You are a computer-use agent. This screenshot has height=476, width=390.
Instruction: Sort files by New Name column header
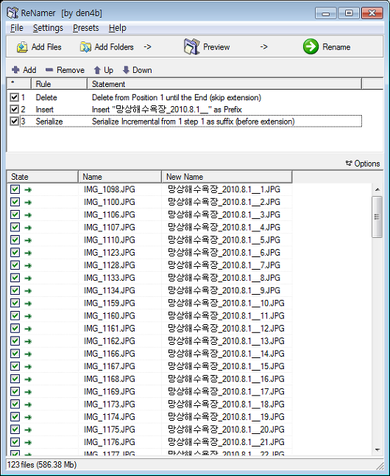227,177
